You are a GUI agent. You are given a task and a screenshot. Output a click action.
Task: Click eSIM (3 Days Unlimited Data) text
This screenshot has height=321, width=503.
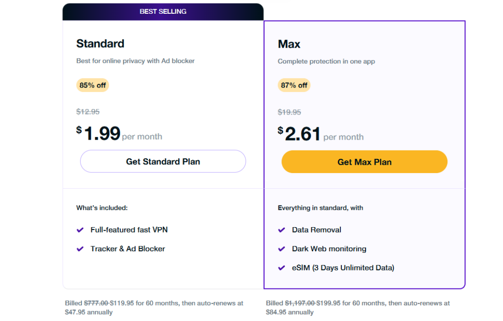(343, 268)
